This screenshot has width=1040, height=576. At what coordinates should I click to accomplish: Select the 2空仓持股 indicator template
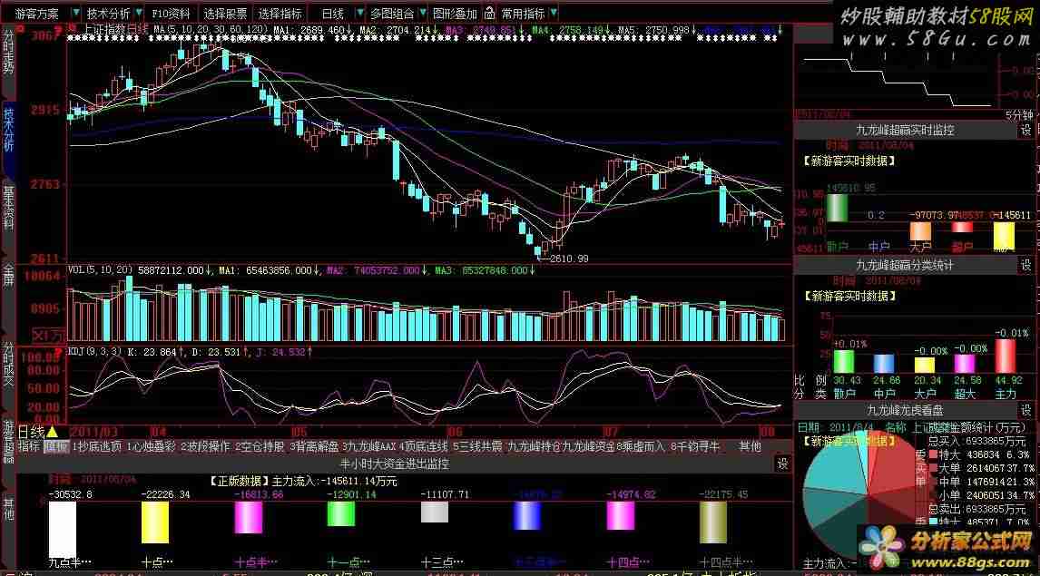pos(260,447)
